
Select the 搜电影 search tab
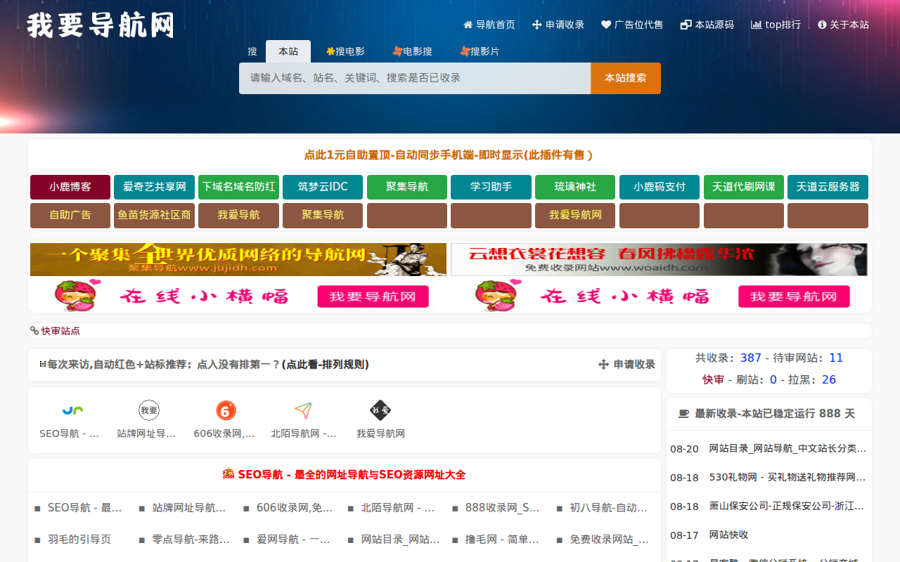[345, 51]
